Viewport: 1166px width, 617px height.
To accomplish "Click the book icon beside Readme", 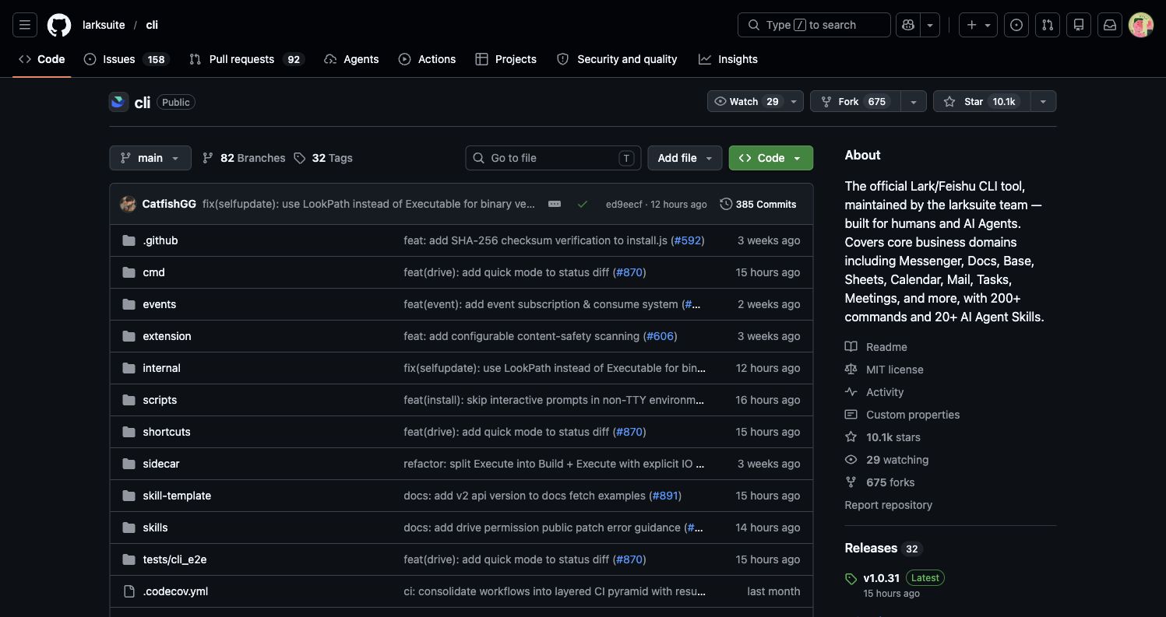I will pos(851,347).
